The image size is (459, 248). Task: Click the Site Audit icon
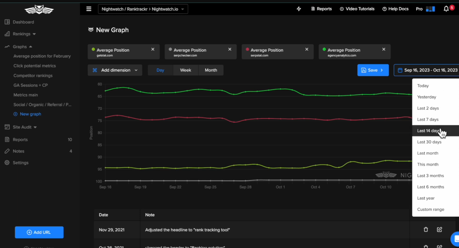(6, 127)
